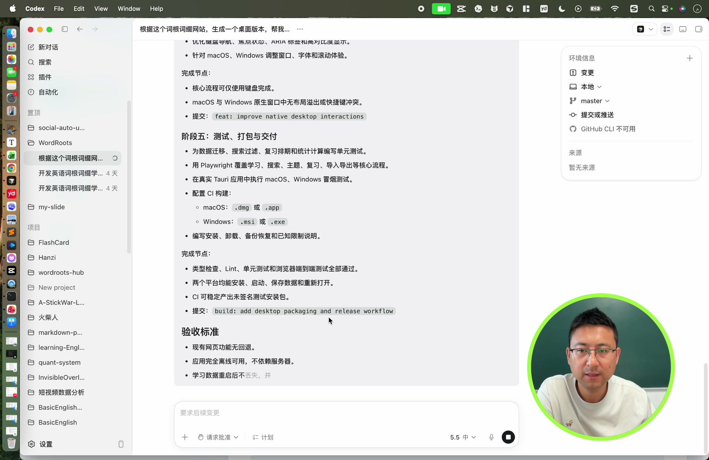Open the Hanzi project
The image size is (709, 460).
point(73,257)
